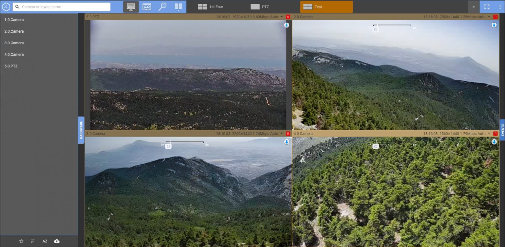Open the layout tabs overflow dropdown
This screenshot has width=505, height=247.
pos(474,7)
